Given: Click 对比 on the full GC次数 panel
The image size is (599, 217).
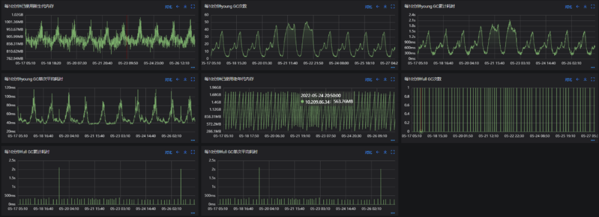Looking at the screenshot, I should 568,79.
